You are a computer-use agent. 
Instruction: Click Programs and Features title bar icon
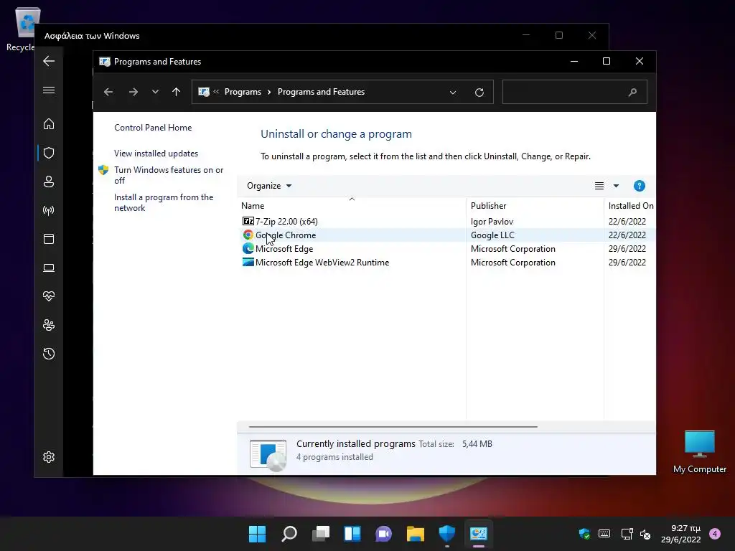[x=105, y=62]
